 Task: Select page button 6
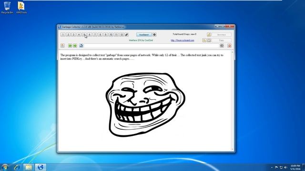coord(90,35)
